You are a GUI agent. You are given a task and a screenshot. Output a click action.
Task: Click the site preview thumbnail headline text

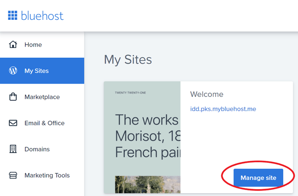[x=146, y=136]
